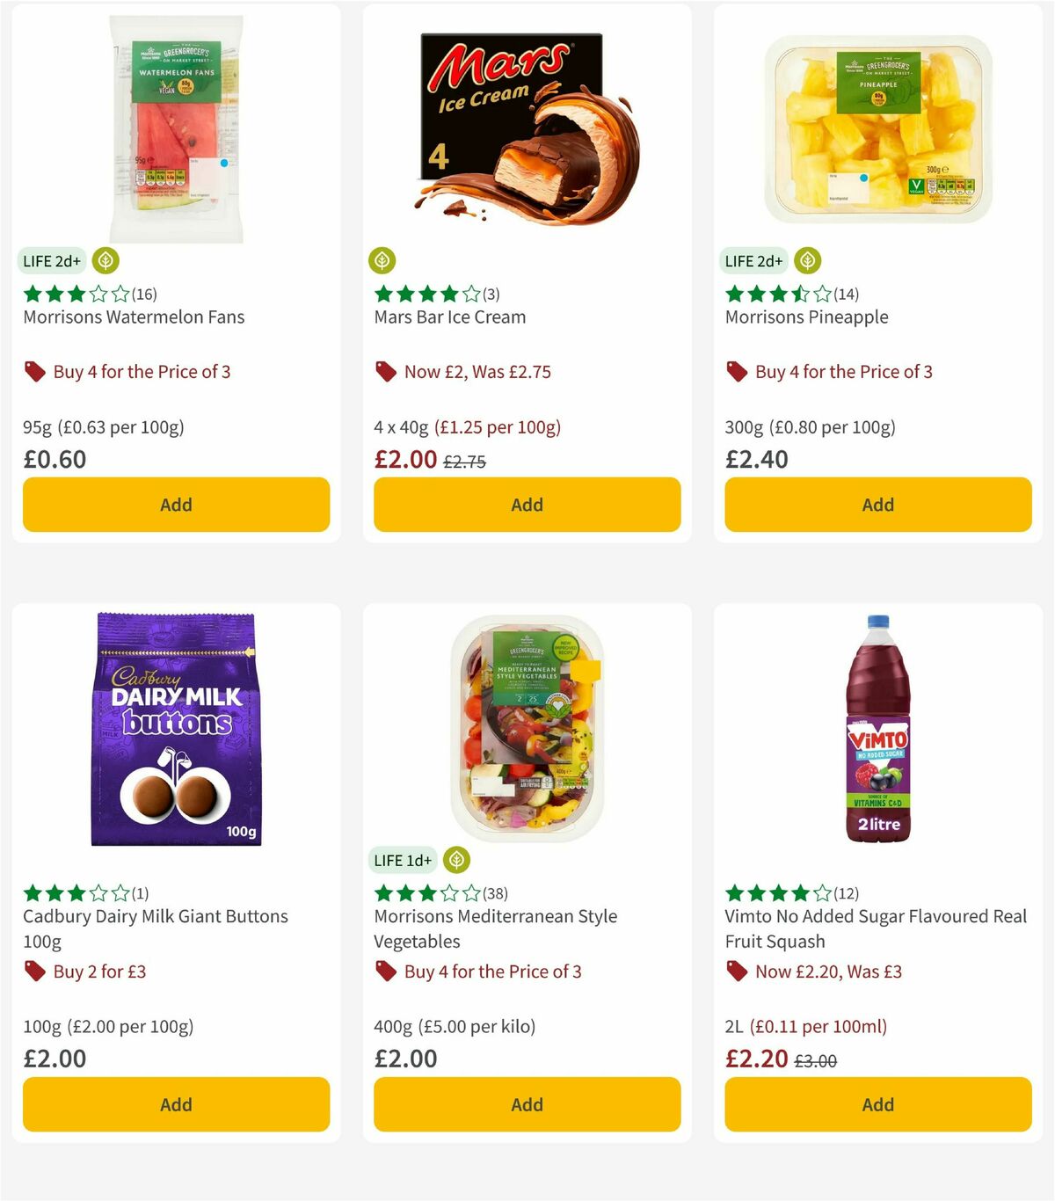Click the LIFE 2d+ badge on Morrisons Pineapple
Viewport: 1055px width, 1201px height.
point(753,261)
